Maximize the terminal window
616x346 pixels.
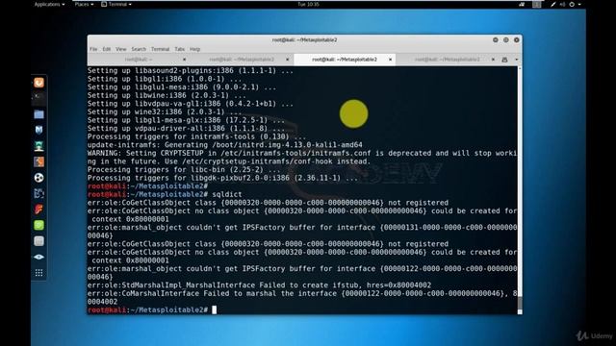click(x=506, y=40)
